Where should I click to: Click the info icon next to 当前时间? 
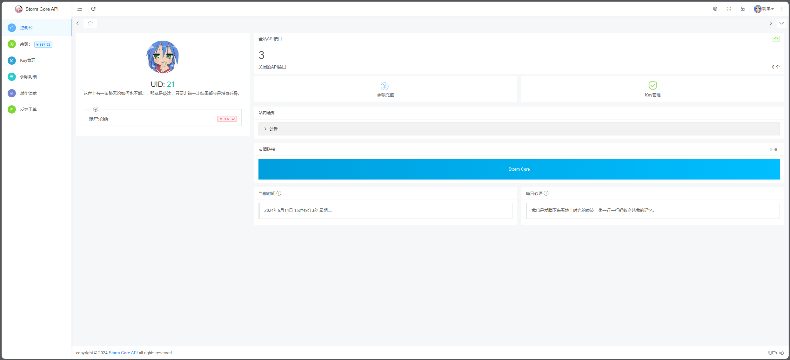pos(279,193)
